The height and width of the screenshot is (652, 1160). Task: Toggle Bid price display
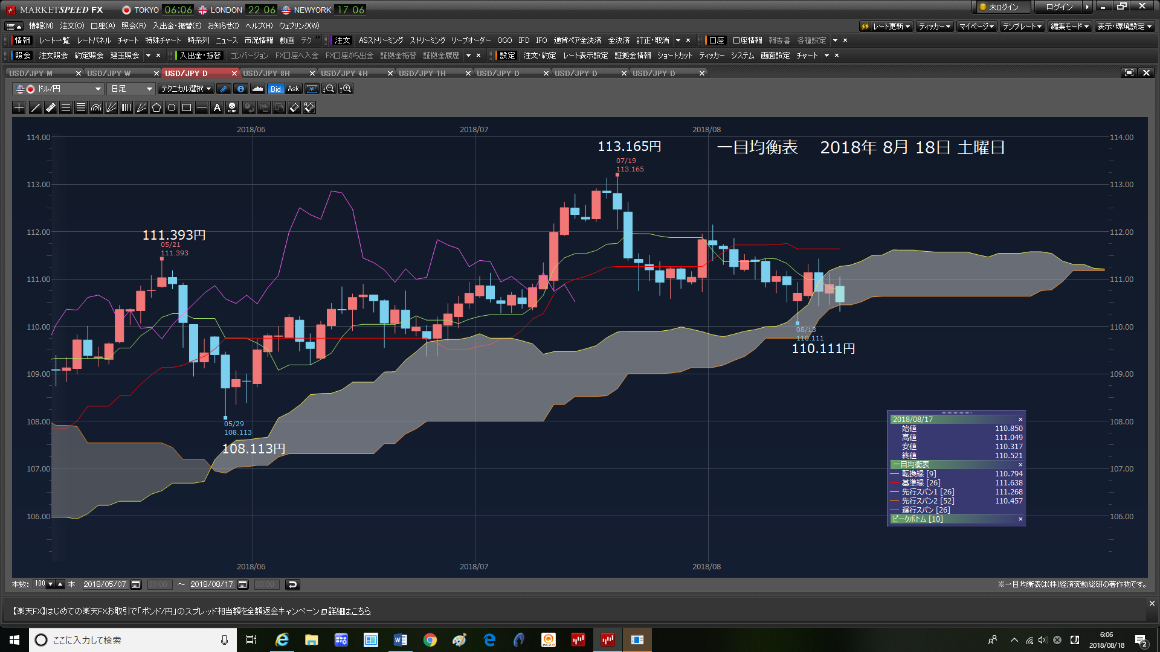pos(275,89)
